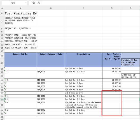Select the '1.2' budget schedule cell

click(21, 80)
